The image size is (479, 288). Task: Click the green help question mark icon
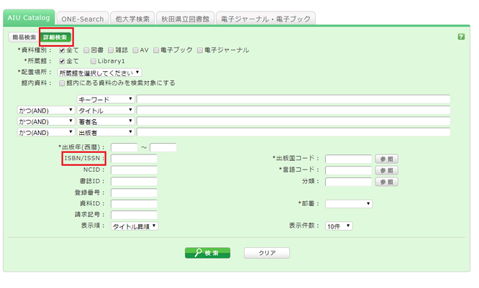click(x=461, y=36)
